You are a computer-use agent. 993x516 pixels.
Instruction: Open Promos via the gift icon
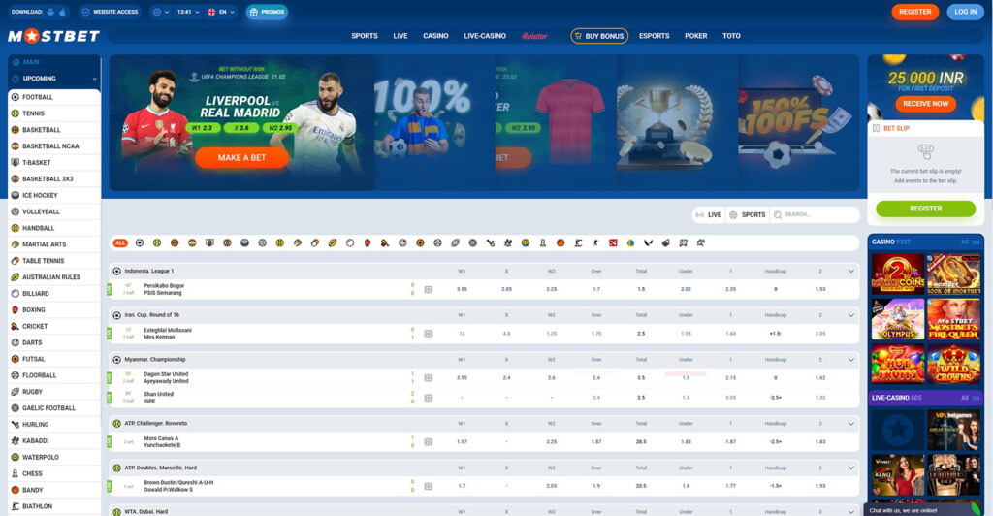point(254,13)
